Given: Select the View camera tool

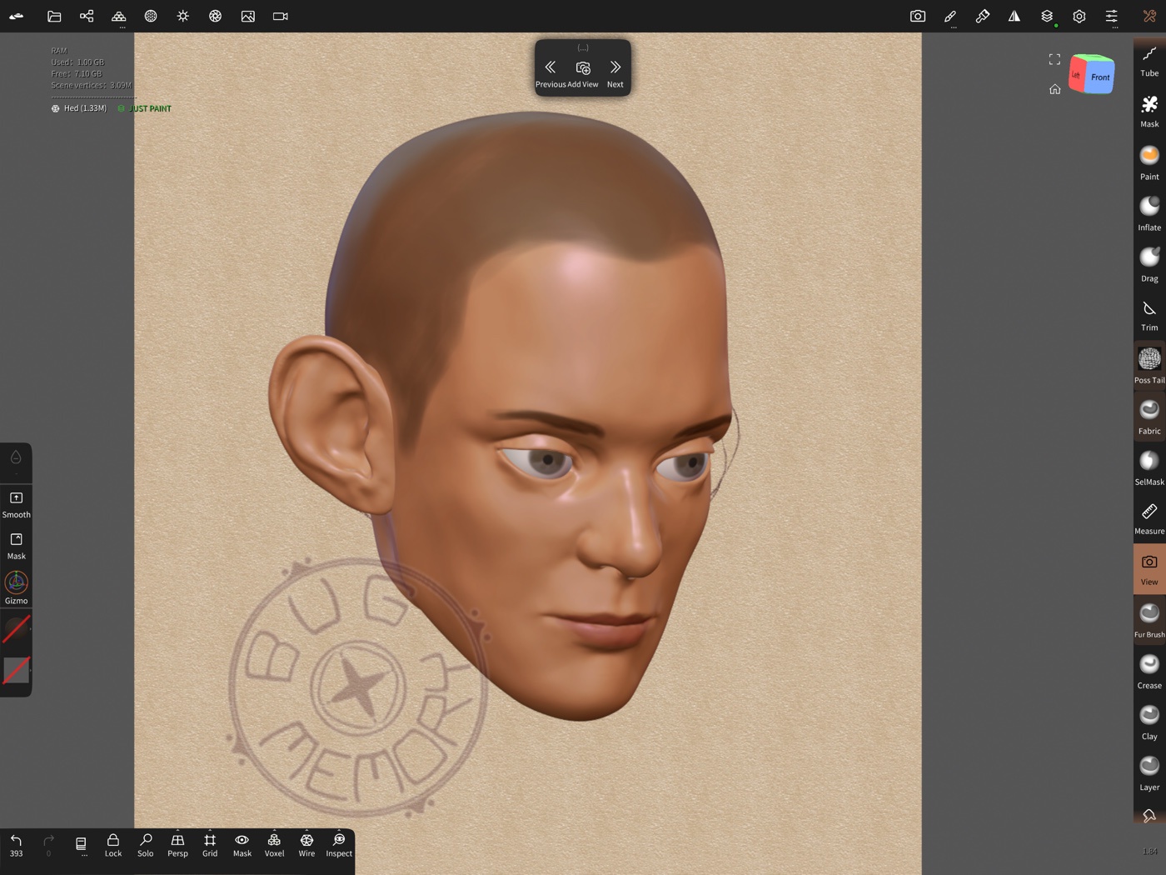Looking at the screenshot, I should (1149, 569).
